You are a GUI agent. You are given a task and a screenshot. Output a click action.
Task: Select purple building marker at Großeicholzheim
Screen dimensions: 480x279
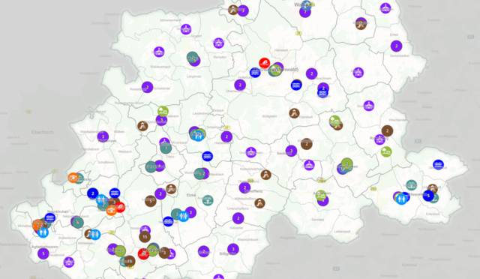click(251, 152)
